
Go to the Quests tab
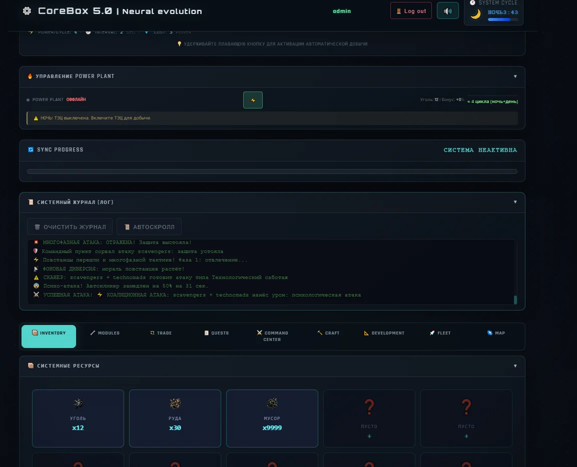click(x=217, y=333)
